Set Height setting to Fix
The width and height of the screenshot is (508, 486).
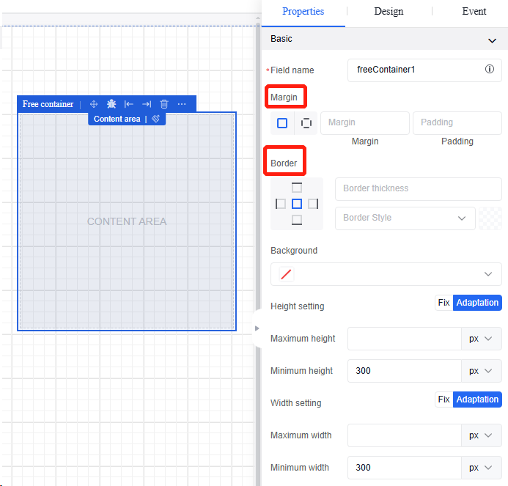[443, 302]
